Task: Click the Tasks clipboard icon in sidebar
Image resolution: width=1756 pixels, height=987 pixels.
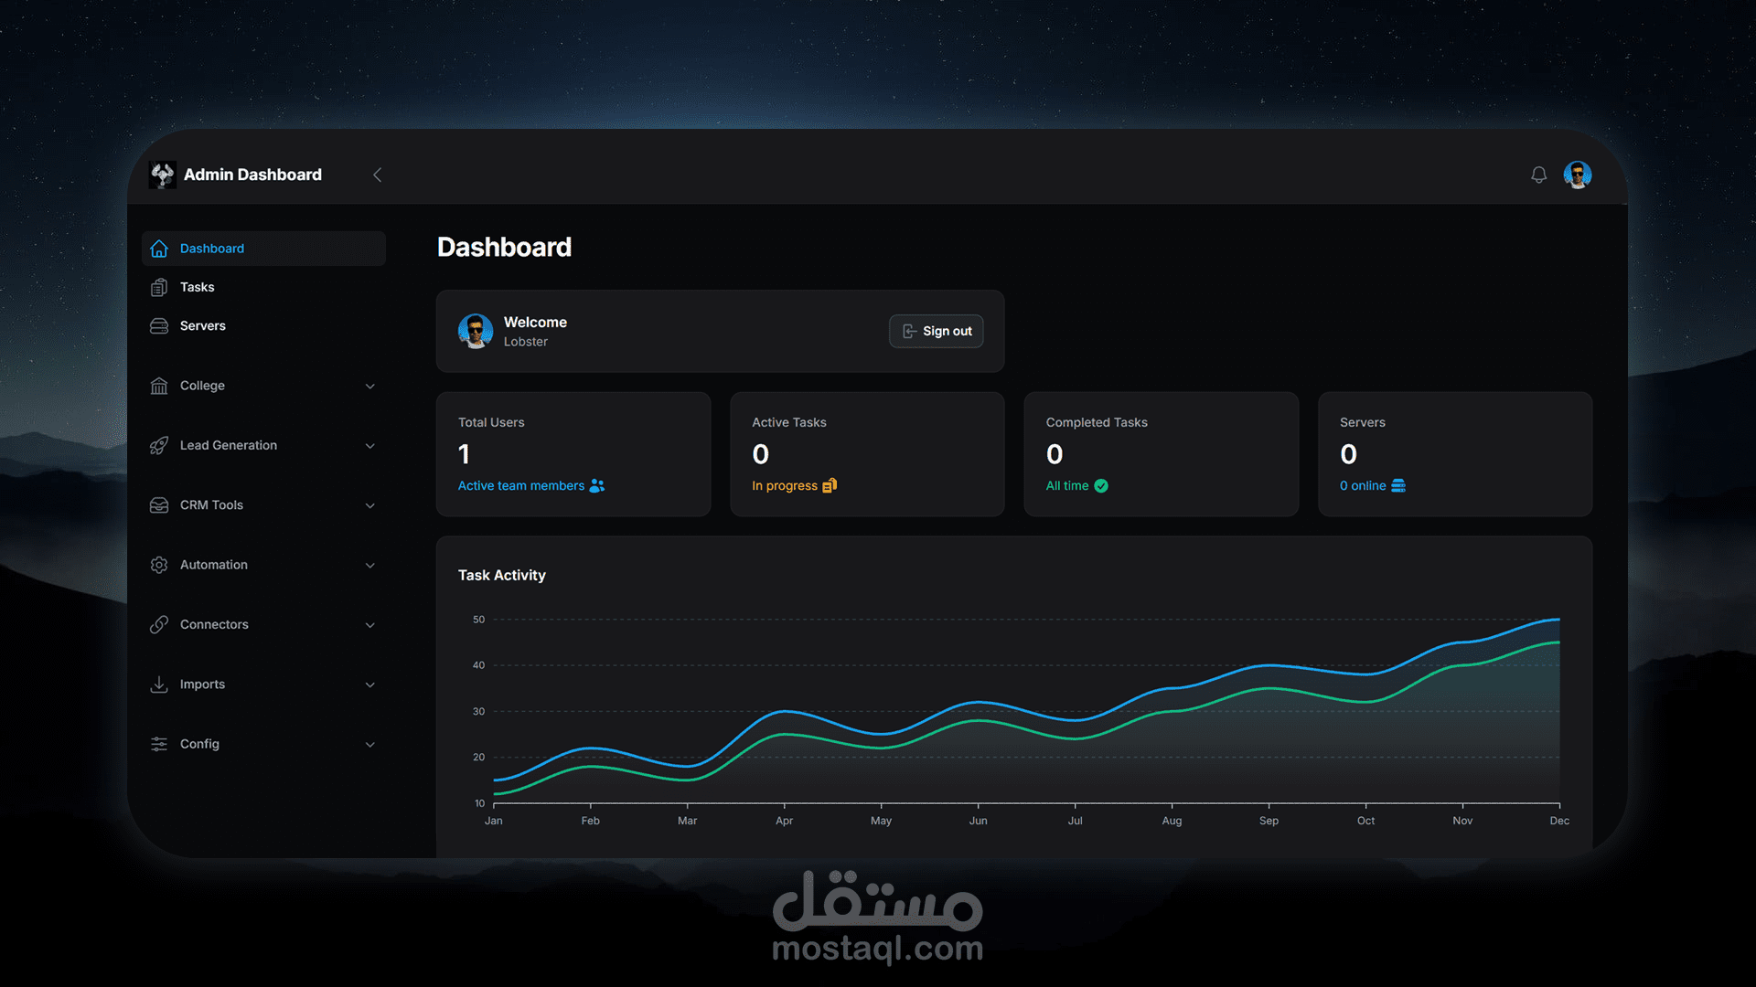Action: point(159,287)
